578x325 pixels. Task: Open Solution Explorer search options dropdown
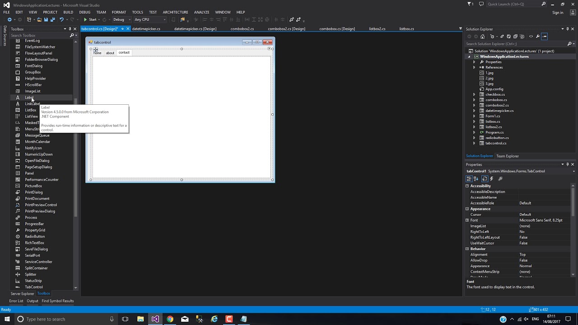click(573, 44)
